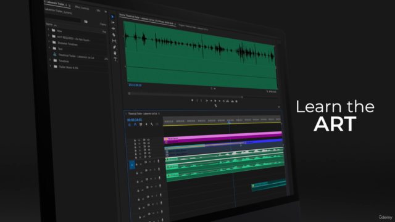Click the blue timeline playhead marker

pos(229,122)
